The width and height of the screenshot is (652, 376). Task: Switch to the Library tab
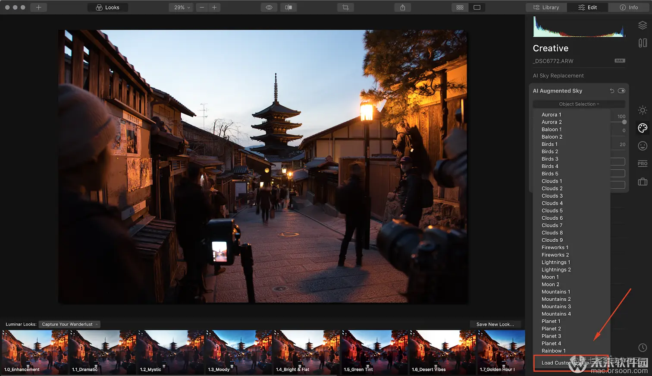click(546, 7)
